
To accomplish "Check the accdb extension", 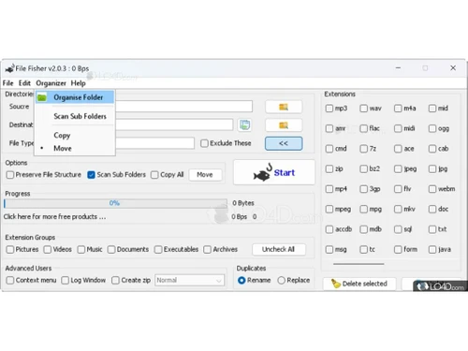I will [x=329, y=229].
